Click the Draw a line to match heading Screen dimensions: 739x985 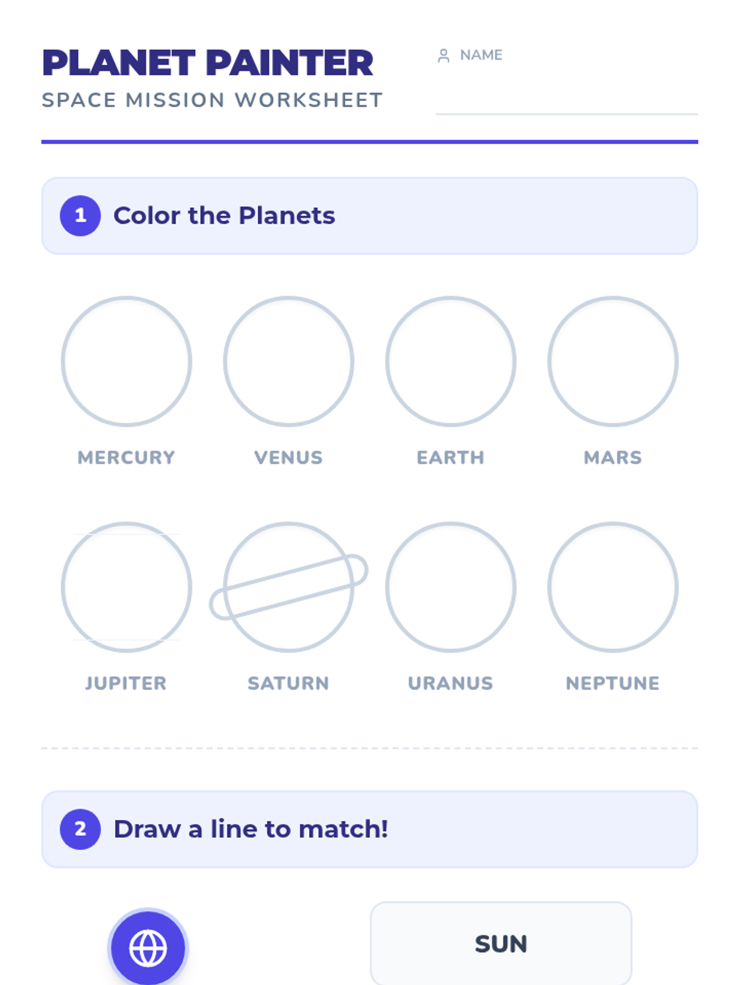(x=251, y=829)
